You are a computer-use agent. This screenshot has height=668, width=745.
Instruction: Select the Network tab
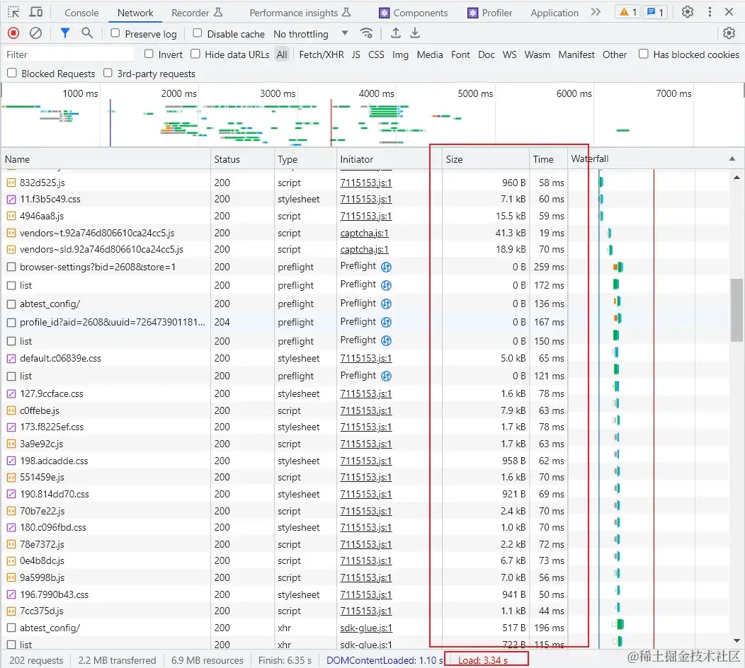coord(135,13)
